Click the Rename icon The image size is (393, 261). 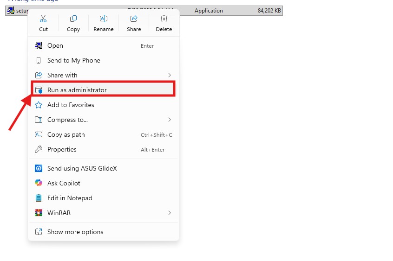tap(103, 19)
